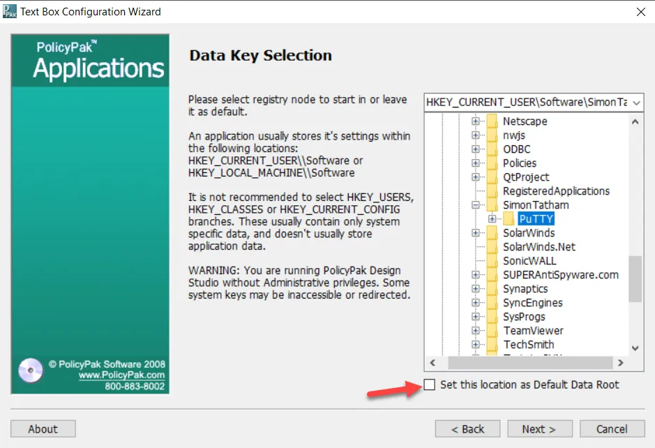Expand the SUPERAntiSpyware.com node
Viewport: 655px width, 448px height.
tap(475, 274)
